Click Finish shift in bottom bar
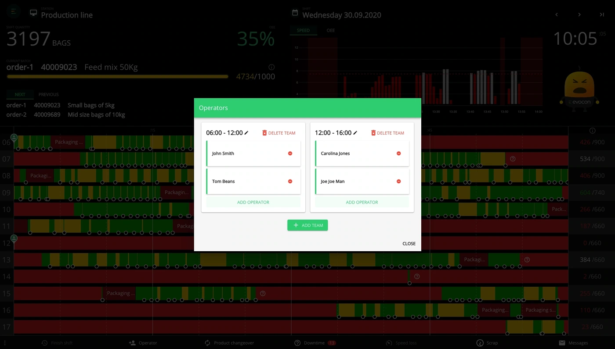 tap(57, 343)
